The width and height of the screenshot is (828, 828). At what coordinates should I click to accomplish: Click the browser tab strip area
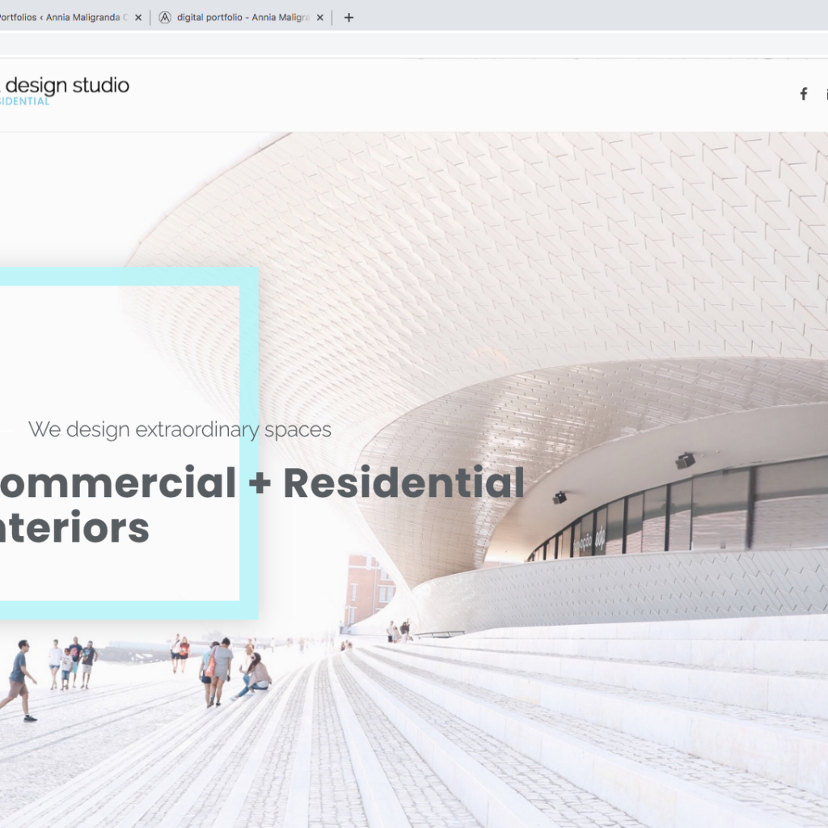pyautogui.click(x=485, y=17)
